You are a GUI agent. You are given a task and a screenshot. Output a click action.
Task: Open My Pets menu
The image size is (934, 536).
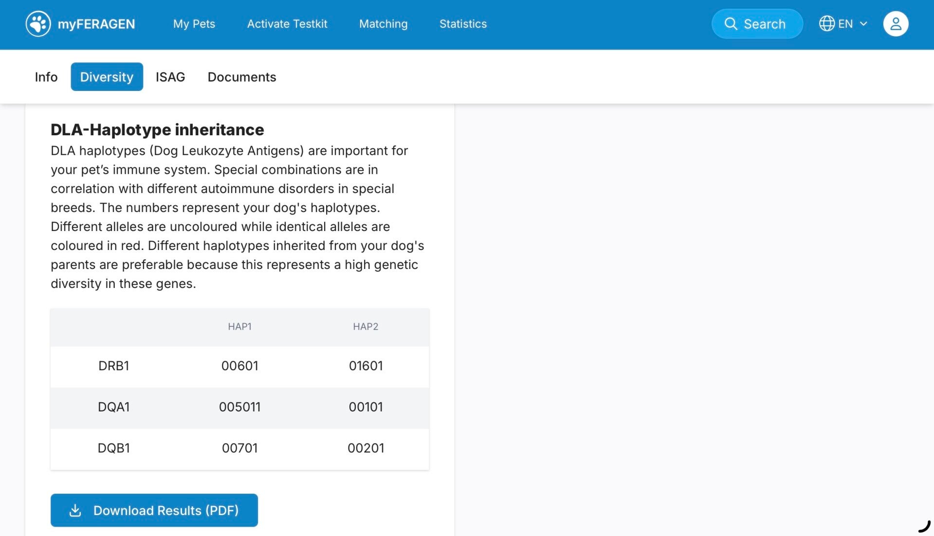pos(194,24)
